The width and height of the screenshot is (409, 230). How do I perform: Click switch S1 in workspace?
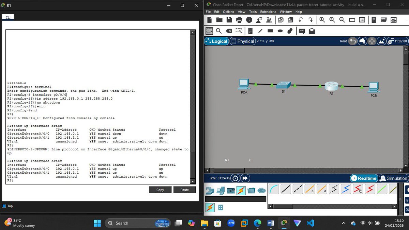pyautogui.click(x=283, y=85)
